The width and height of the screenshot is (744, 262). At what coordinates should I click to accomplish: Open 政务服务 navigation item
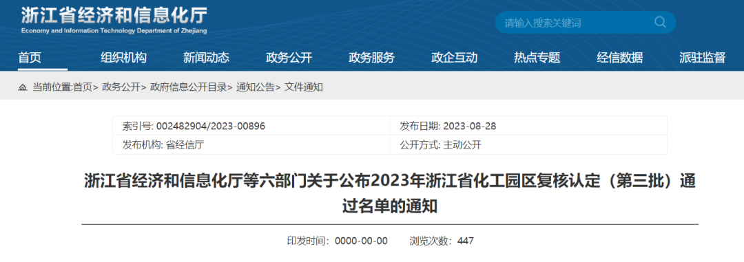click(371, 58)
